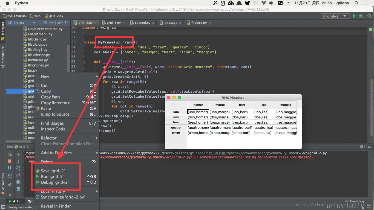This screenshot has width=374, height=210.
Task: Click the homer column header in Grid Headers window
Action: 198,105
